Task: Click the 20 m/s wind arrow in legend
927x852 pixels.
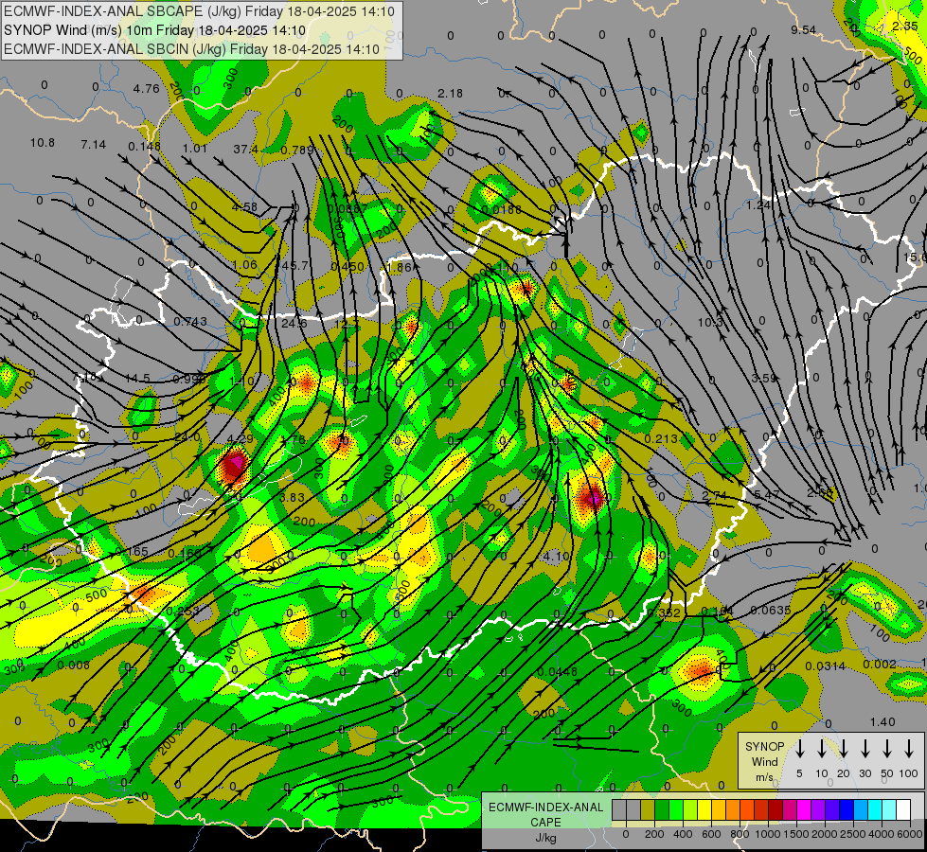Action: (x=844, y=749)
